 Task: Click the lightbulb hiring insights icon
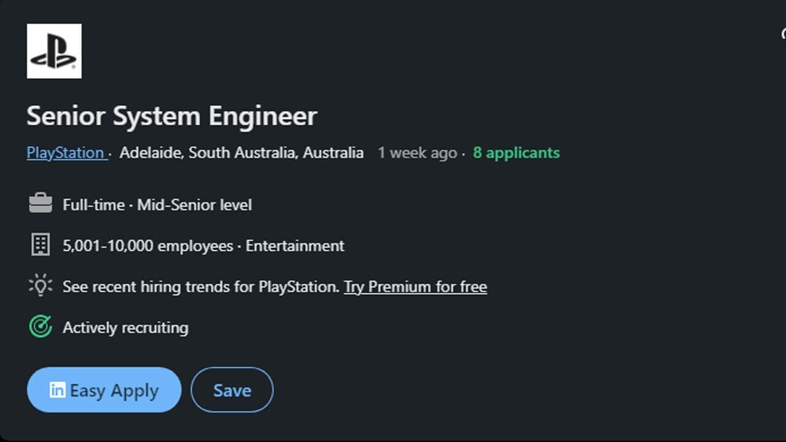(41, 286)
